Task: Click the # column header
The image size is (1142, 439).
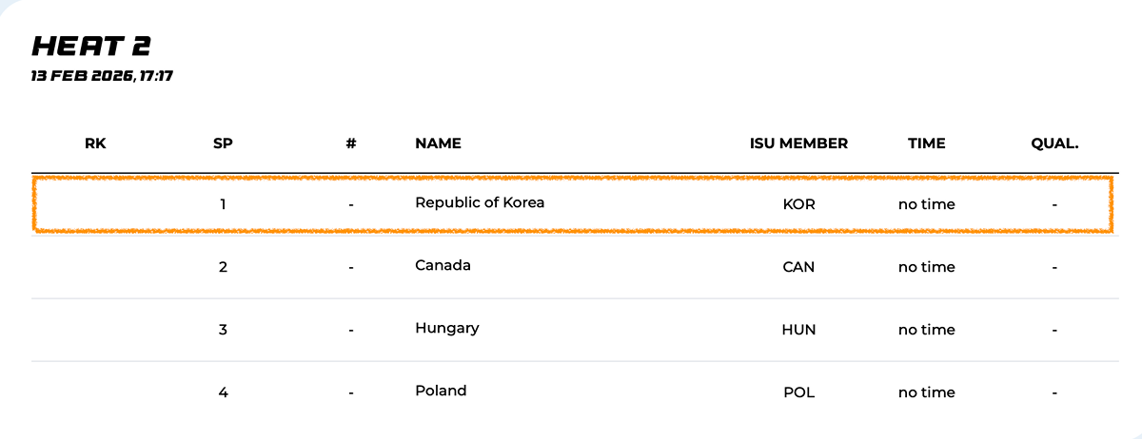Action: tap(351, 143)
